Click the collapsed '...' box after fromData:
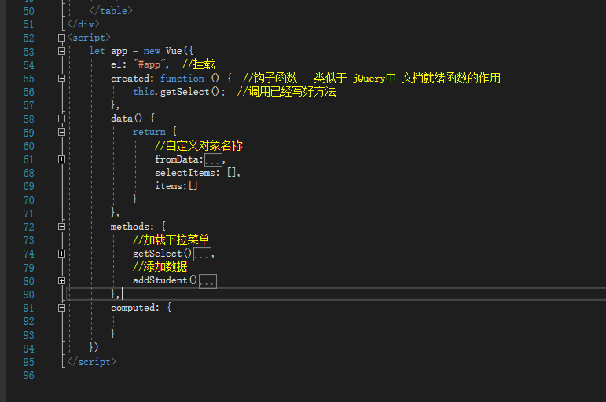606x402 pixels. point(213,160)
